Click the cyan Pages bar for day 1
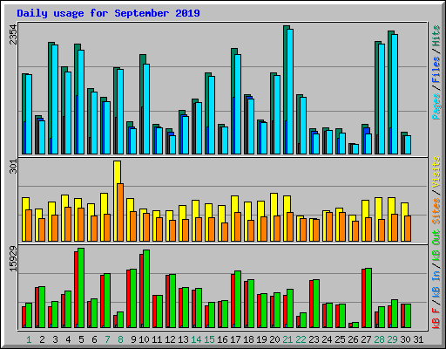446x349 pixels. pos(29,114)
